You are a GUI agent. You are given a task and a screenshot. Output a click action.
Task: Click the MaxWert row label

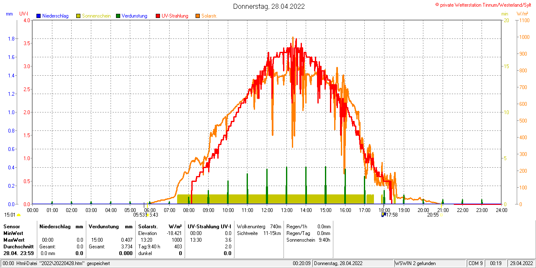click(x=14, y=240)
